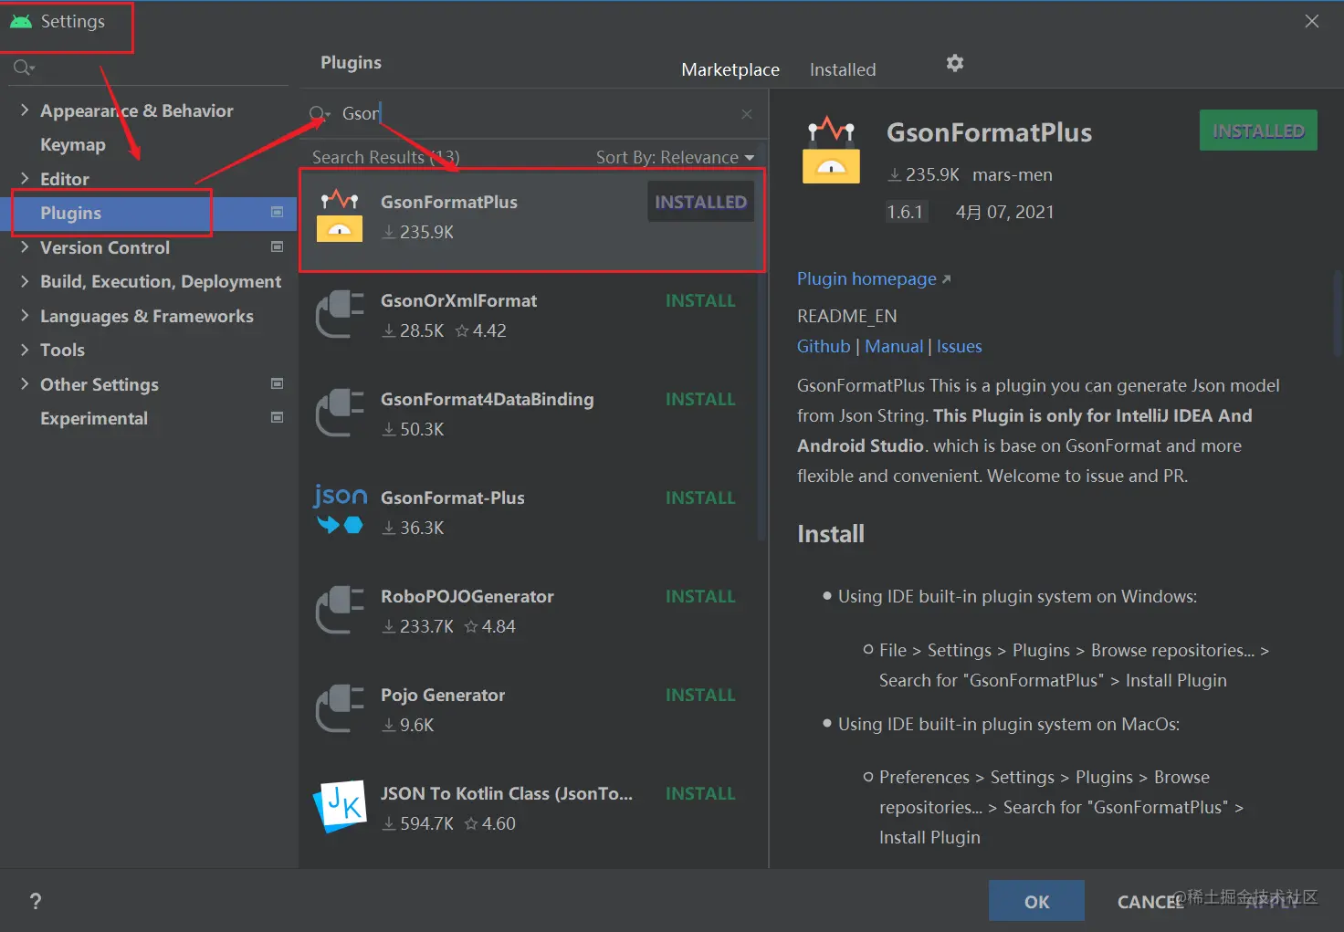Click the plugin details pane scrollbar
Screen dimensions: 1344x932
coord(1339,315)
